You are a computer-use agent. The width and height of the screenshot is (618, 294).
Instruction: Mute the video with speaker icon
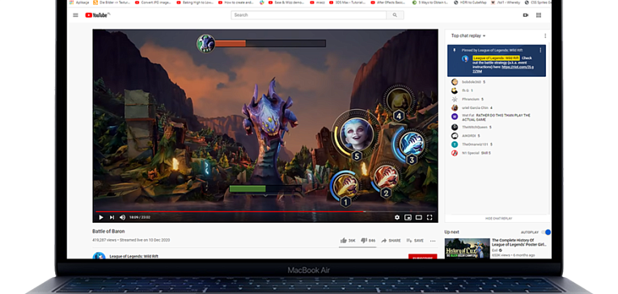coord(122,217)
